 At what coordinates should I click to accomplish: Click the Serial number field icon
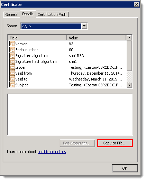tap(12, 50)
